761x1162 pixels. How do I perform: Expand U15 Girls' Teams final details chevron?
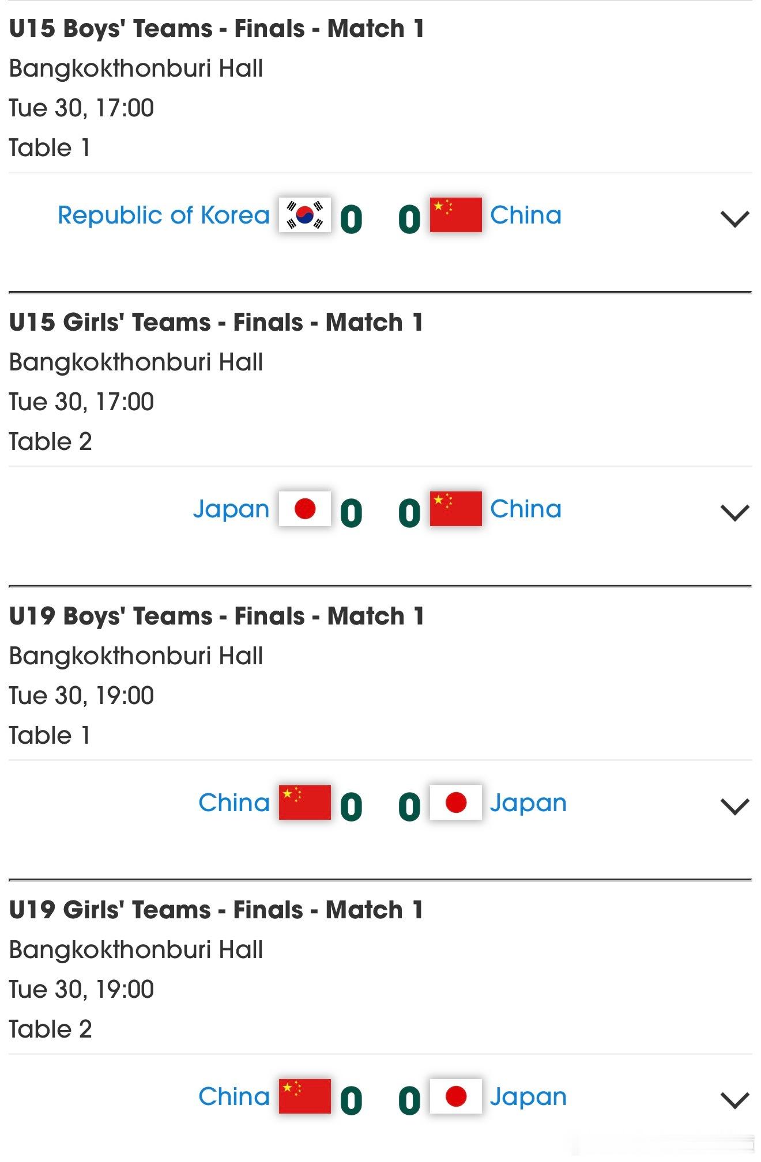(734, 513)
